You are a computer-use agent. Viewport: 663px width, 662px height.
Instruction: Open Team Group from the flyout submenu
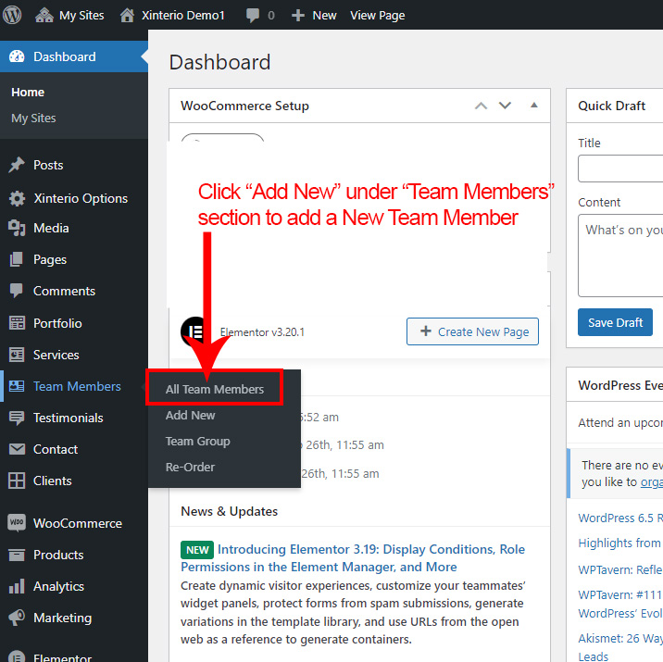197,441
